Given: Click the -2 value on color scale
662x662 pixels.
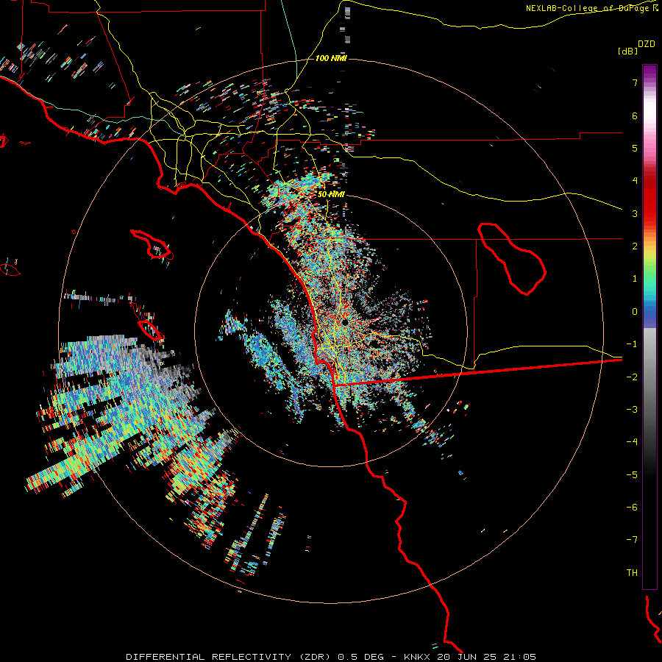Looking at the screenshot, I should (x=632, y=377).
